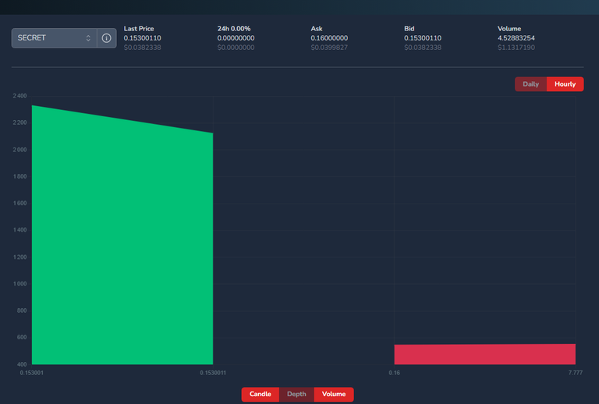Click the 0.153001 x-axis label
This screenshot has width=599, height=404.
click(x=32, y=373)
